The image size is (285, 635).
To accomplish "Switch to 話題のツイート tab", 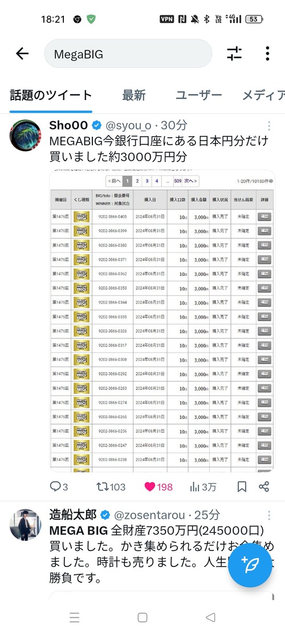I will (x=51, y=95).
